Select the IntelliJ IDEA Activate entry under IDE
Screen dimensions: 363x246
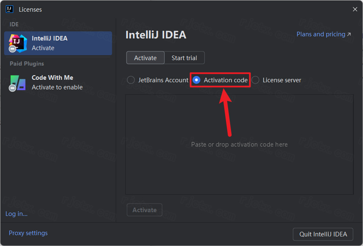pos(58,43)
